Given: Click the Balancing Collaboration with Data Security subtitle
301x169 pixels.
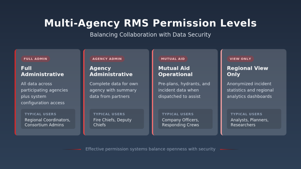Looking at the screenshot, I should tap(150, 35).
